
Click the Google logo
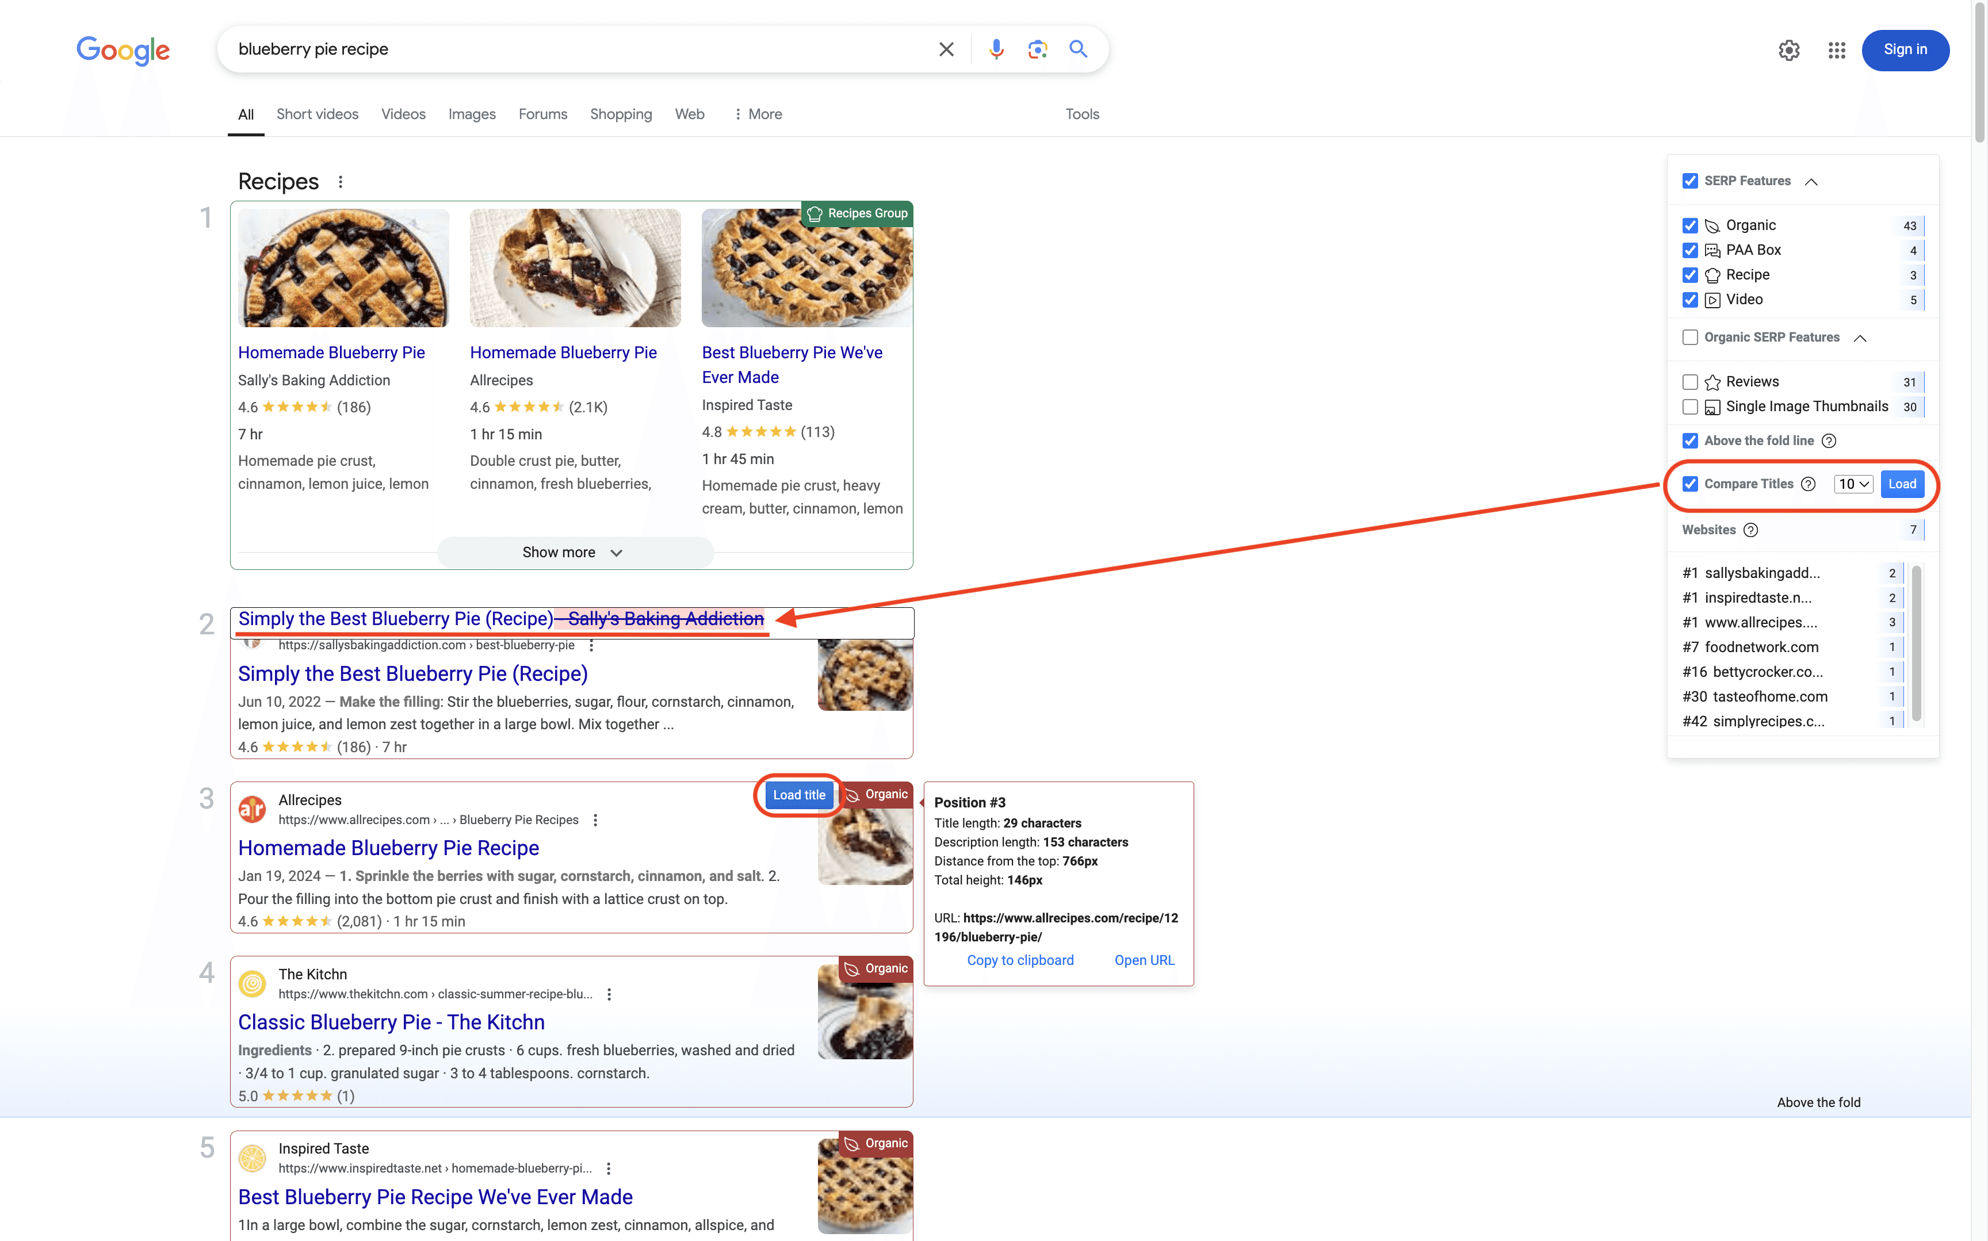tap(123, 51)
